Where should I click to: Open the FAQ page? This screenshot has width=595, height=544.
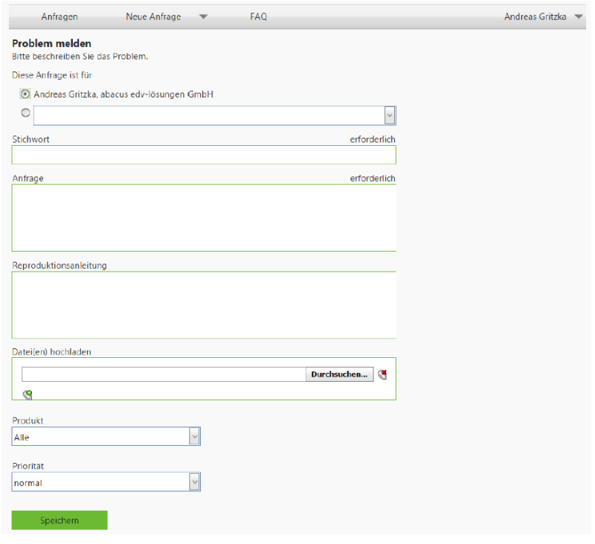pyautogui.click(x=258, y=16)
